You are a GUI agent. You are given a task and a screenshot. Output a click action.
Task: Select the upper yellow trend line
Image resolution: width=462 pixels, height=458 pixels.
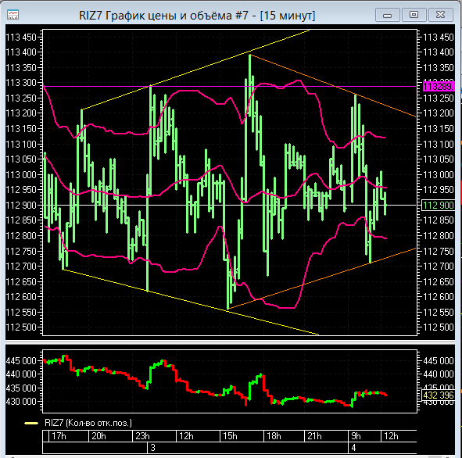coord(195,70)
